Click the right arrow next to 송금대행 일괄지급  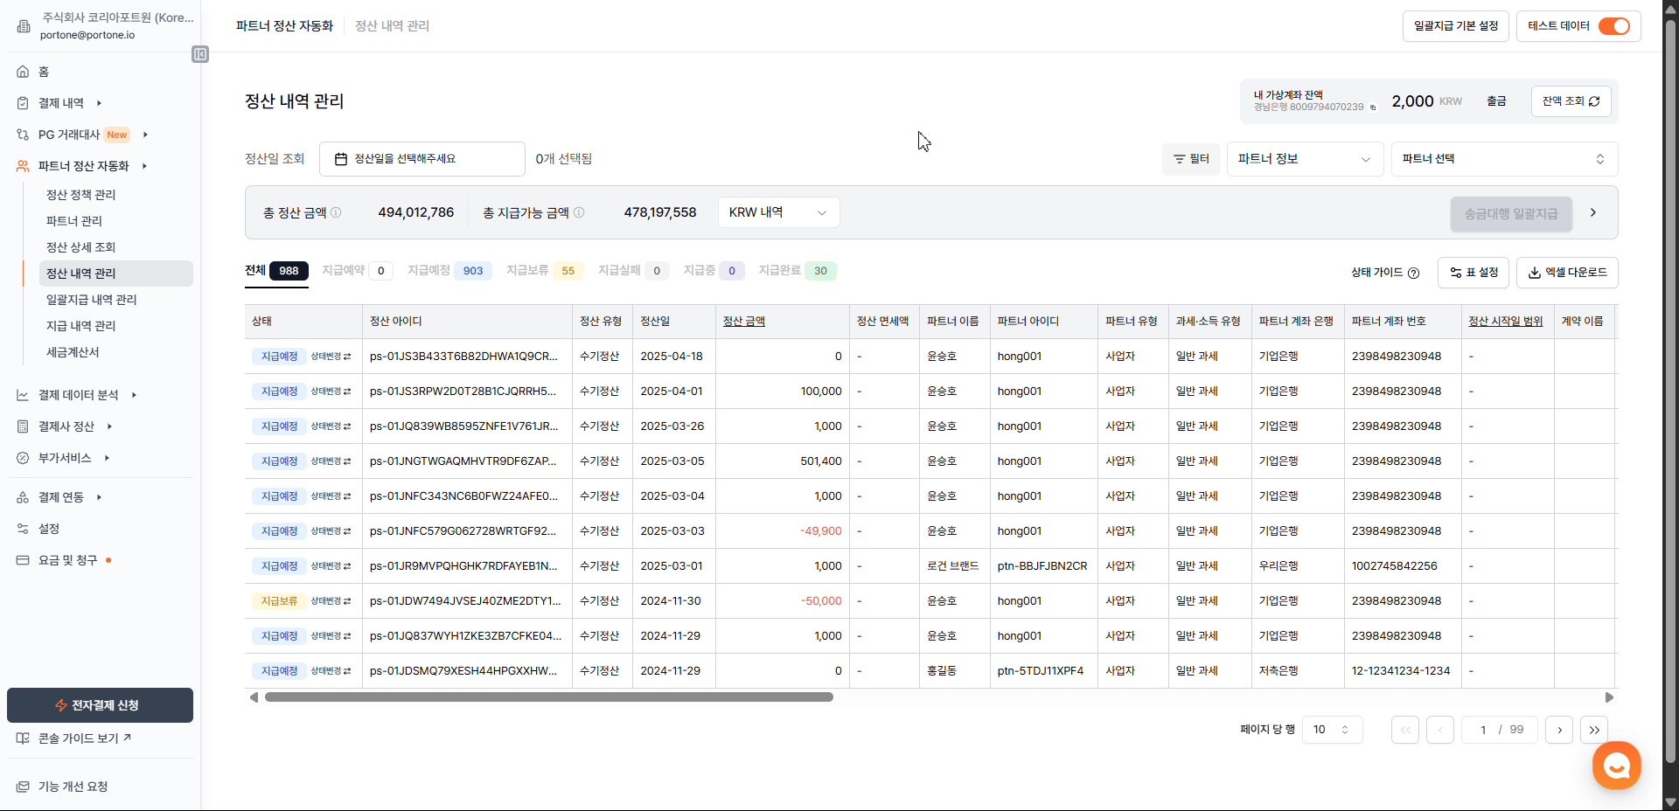(x=1593, y=212)
